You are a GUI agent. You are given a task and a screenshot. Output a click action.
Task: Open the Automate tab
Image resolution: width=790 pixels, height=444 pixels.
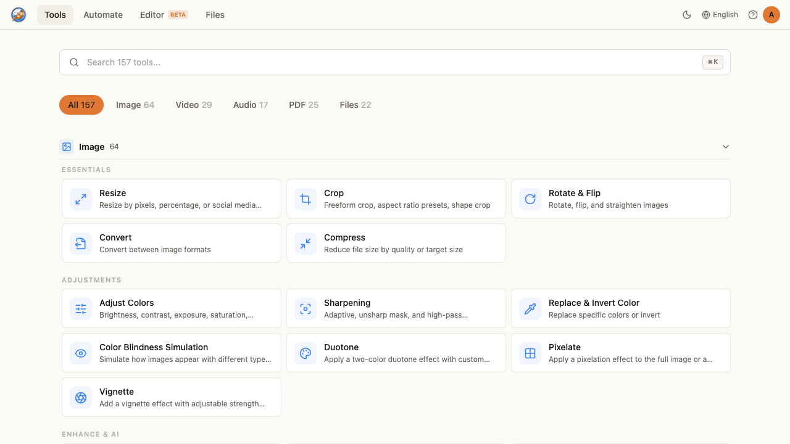(x=103, y=15)
